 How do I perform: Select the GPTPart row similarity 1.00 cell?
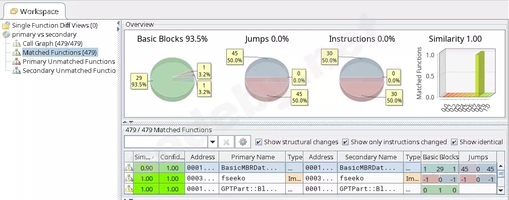click(146, 189)
